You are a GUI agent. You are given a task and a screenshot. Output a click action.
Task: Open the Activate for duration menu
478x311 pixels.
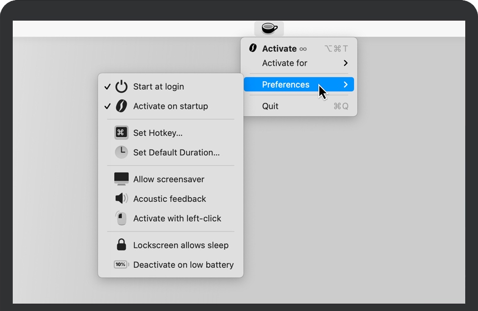(x=285, y=63)
